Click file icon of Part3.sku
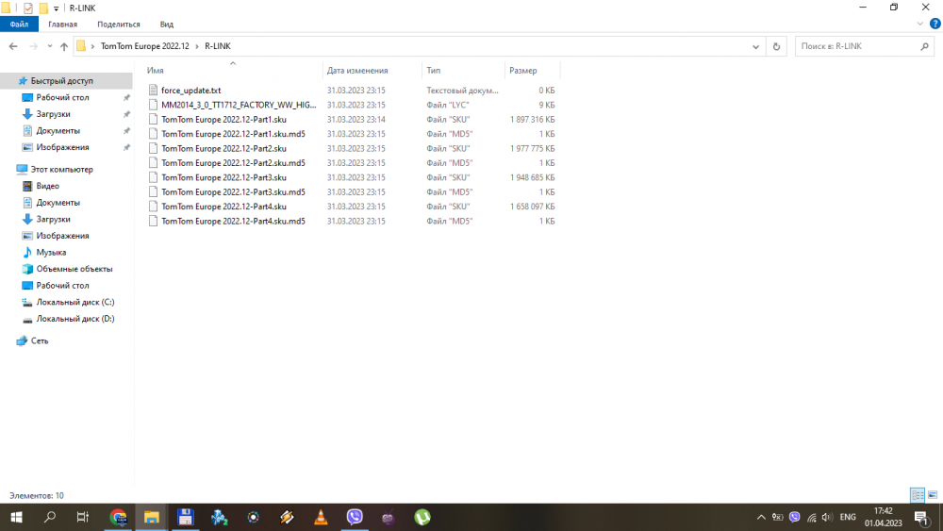943x531 pixels. click(x=153, y=177)
